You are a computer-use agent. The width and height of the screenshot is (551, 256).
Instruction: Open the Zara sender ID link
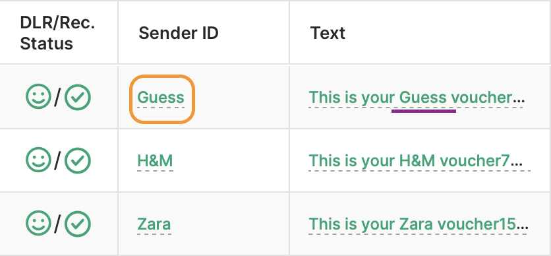(x=154, y=224)
